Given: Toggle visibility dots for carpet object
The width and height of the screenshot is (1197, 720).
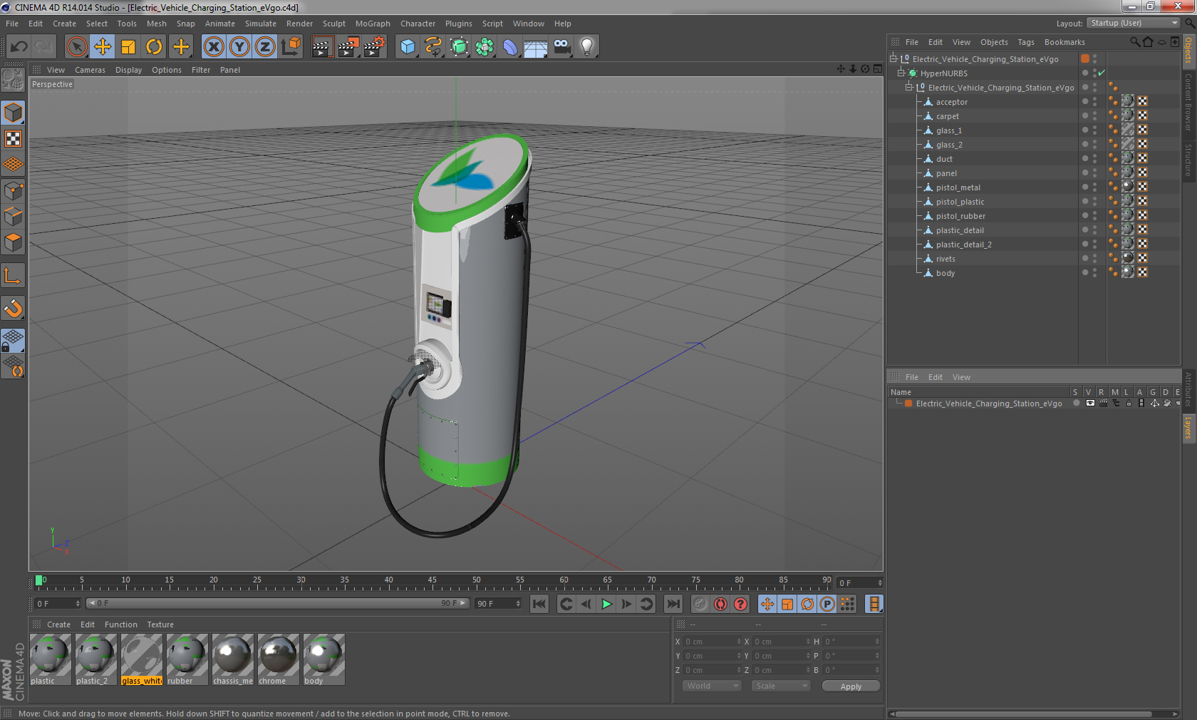Looking at the screenshot, I should (1094, 116).
